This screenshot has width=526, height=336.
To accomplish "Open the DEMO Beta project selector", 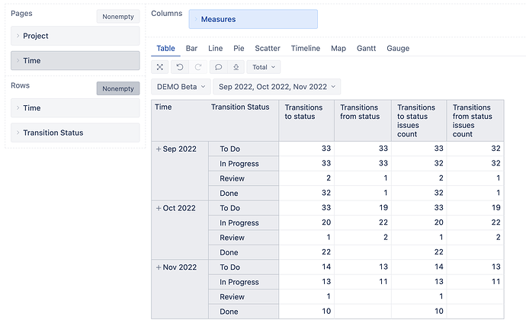I will coord(181,87).
